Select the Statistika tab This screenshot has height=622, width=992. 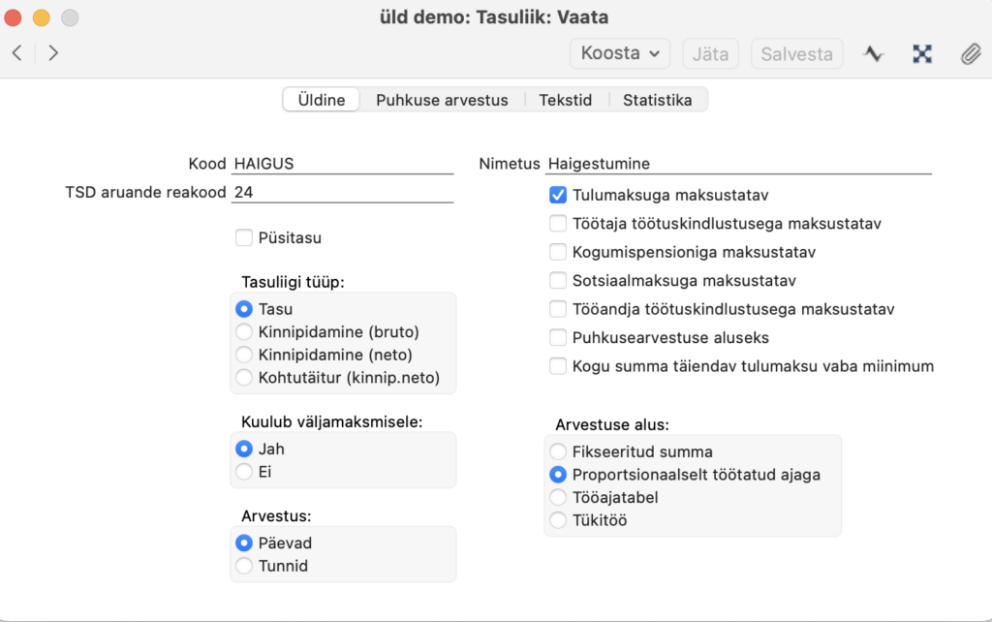657,100
